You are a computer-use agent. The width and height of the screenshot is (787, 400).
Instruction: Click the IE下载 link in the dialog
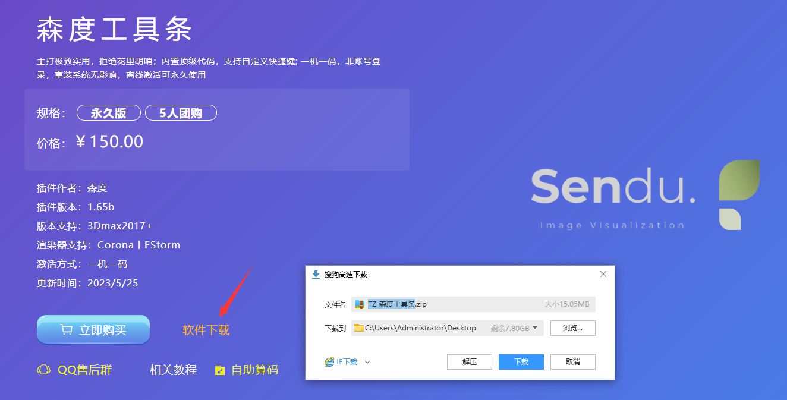[x=347, y=361]
